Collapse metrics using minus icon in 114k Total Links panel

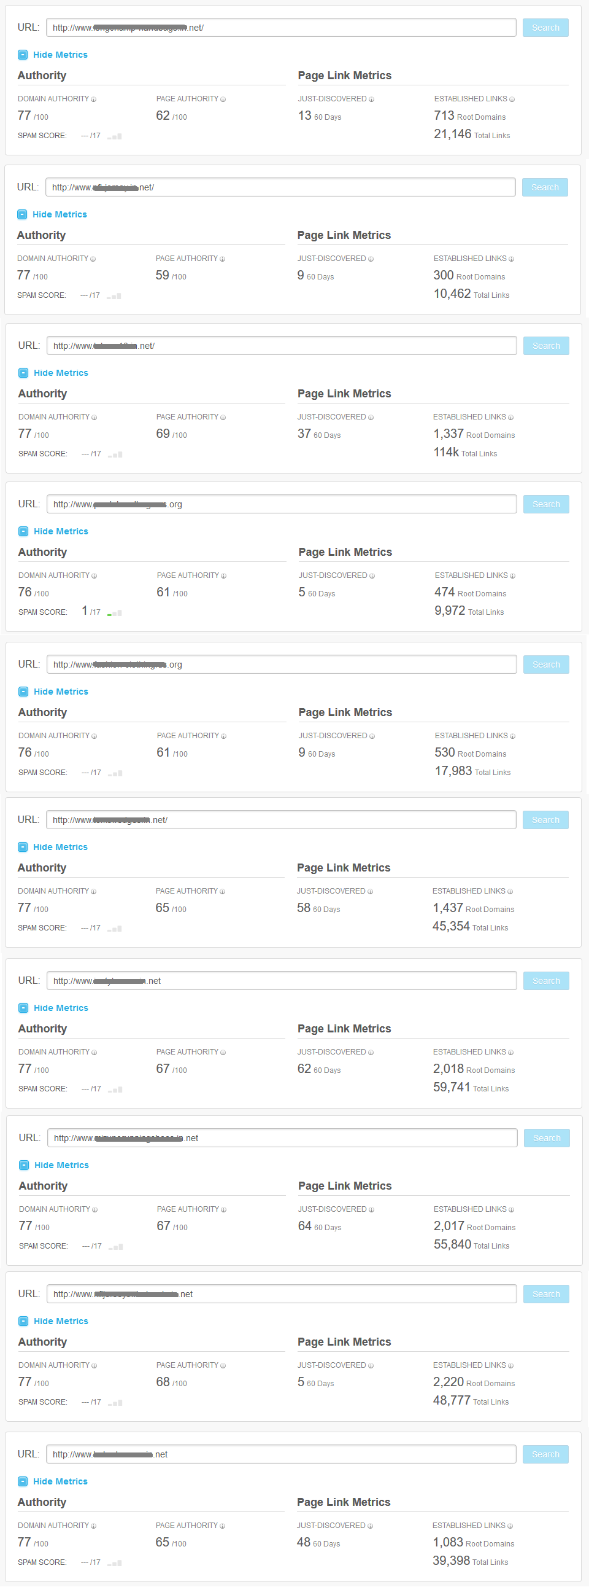tap(23, 373)
